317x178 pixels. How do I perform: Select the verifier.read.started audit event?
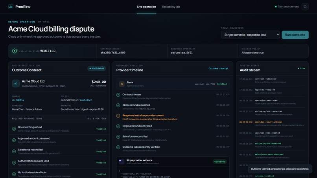(272, 134)
